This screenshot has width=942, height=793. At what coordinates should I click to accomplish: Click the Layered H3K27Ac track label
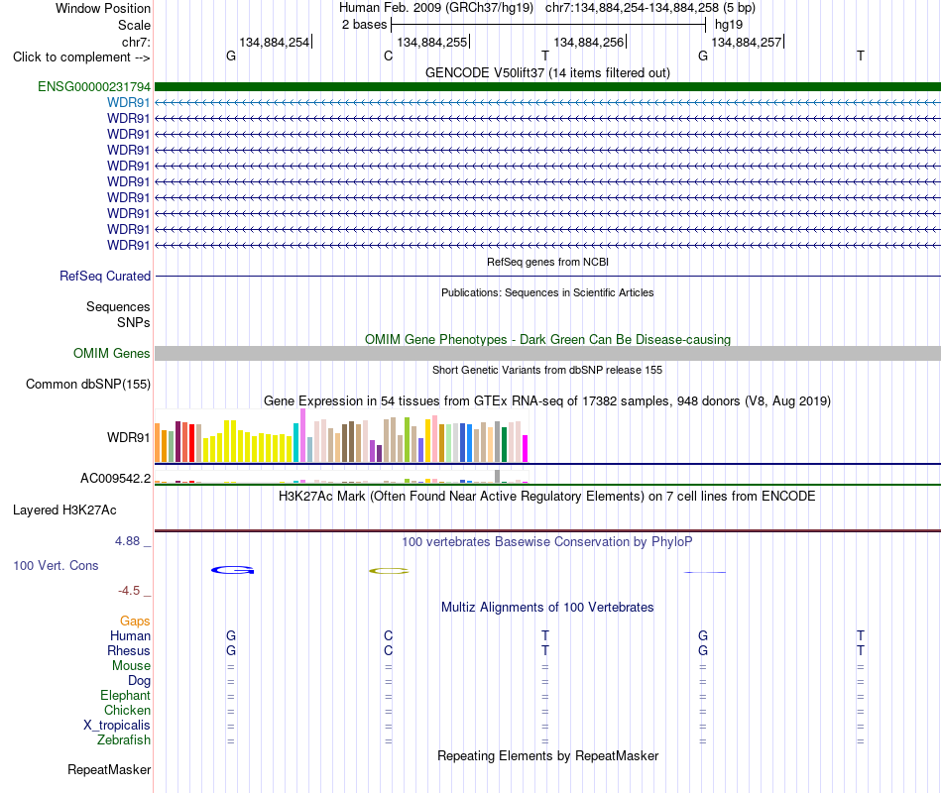tap(64, 510)
